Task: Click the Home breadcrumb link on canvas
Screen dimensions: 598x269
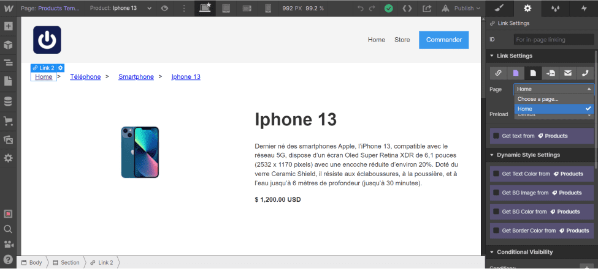Action: pos(44,76)
